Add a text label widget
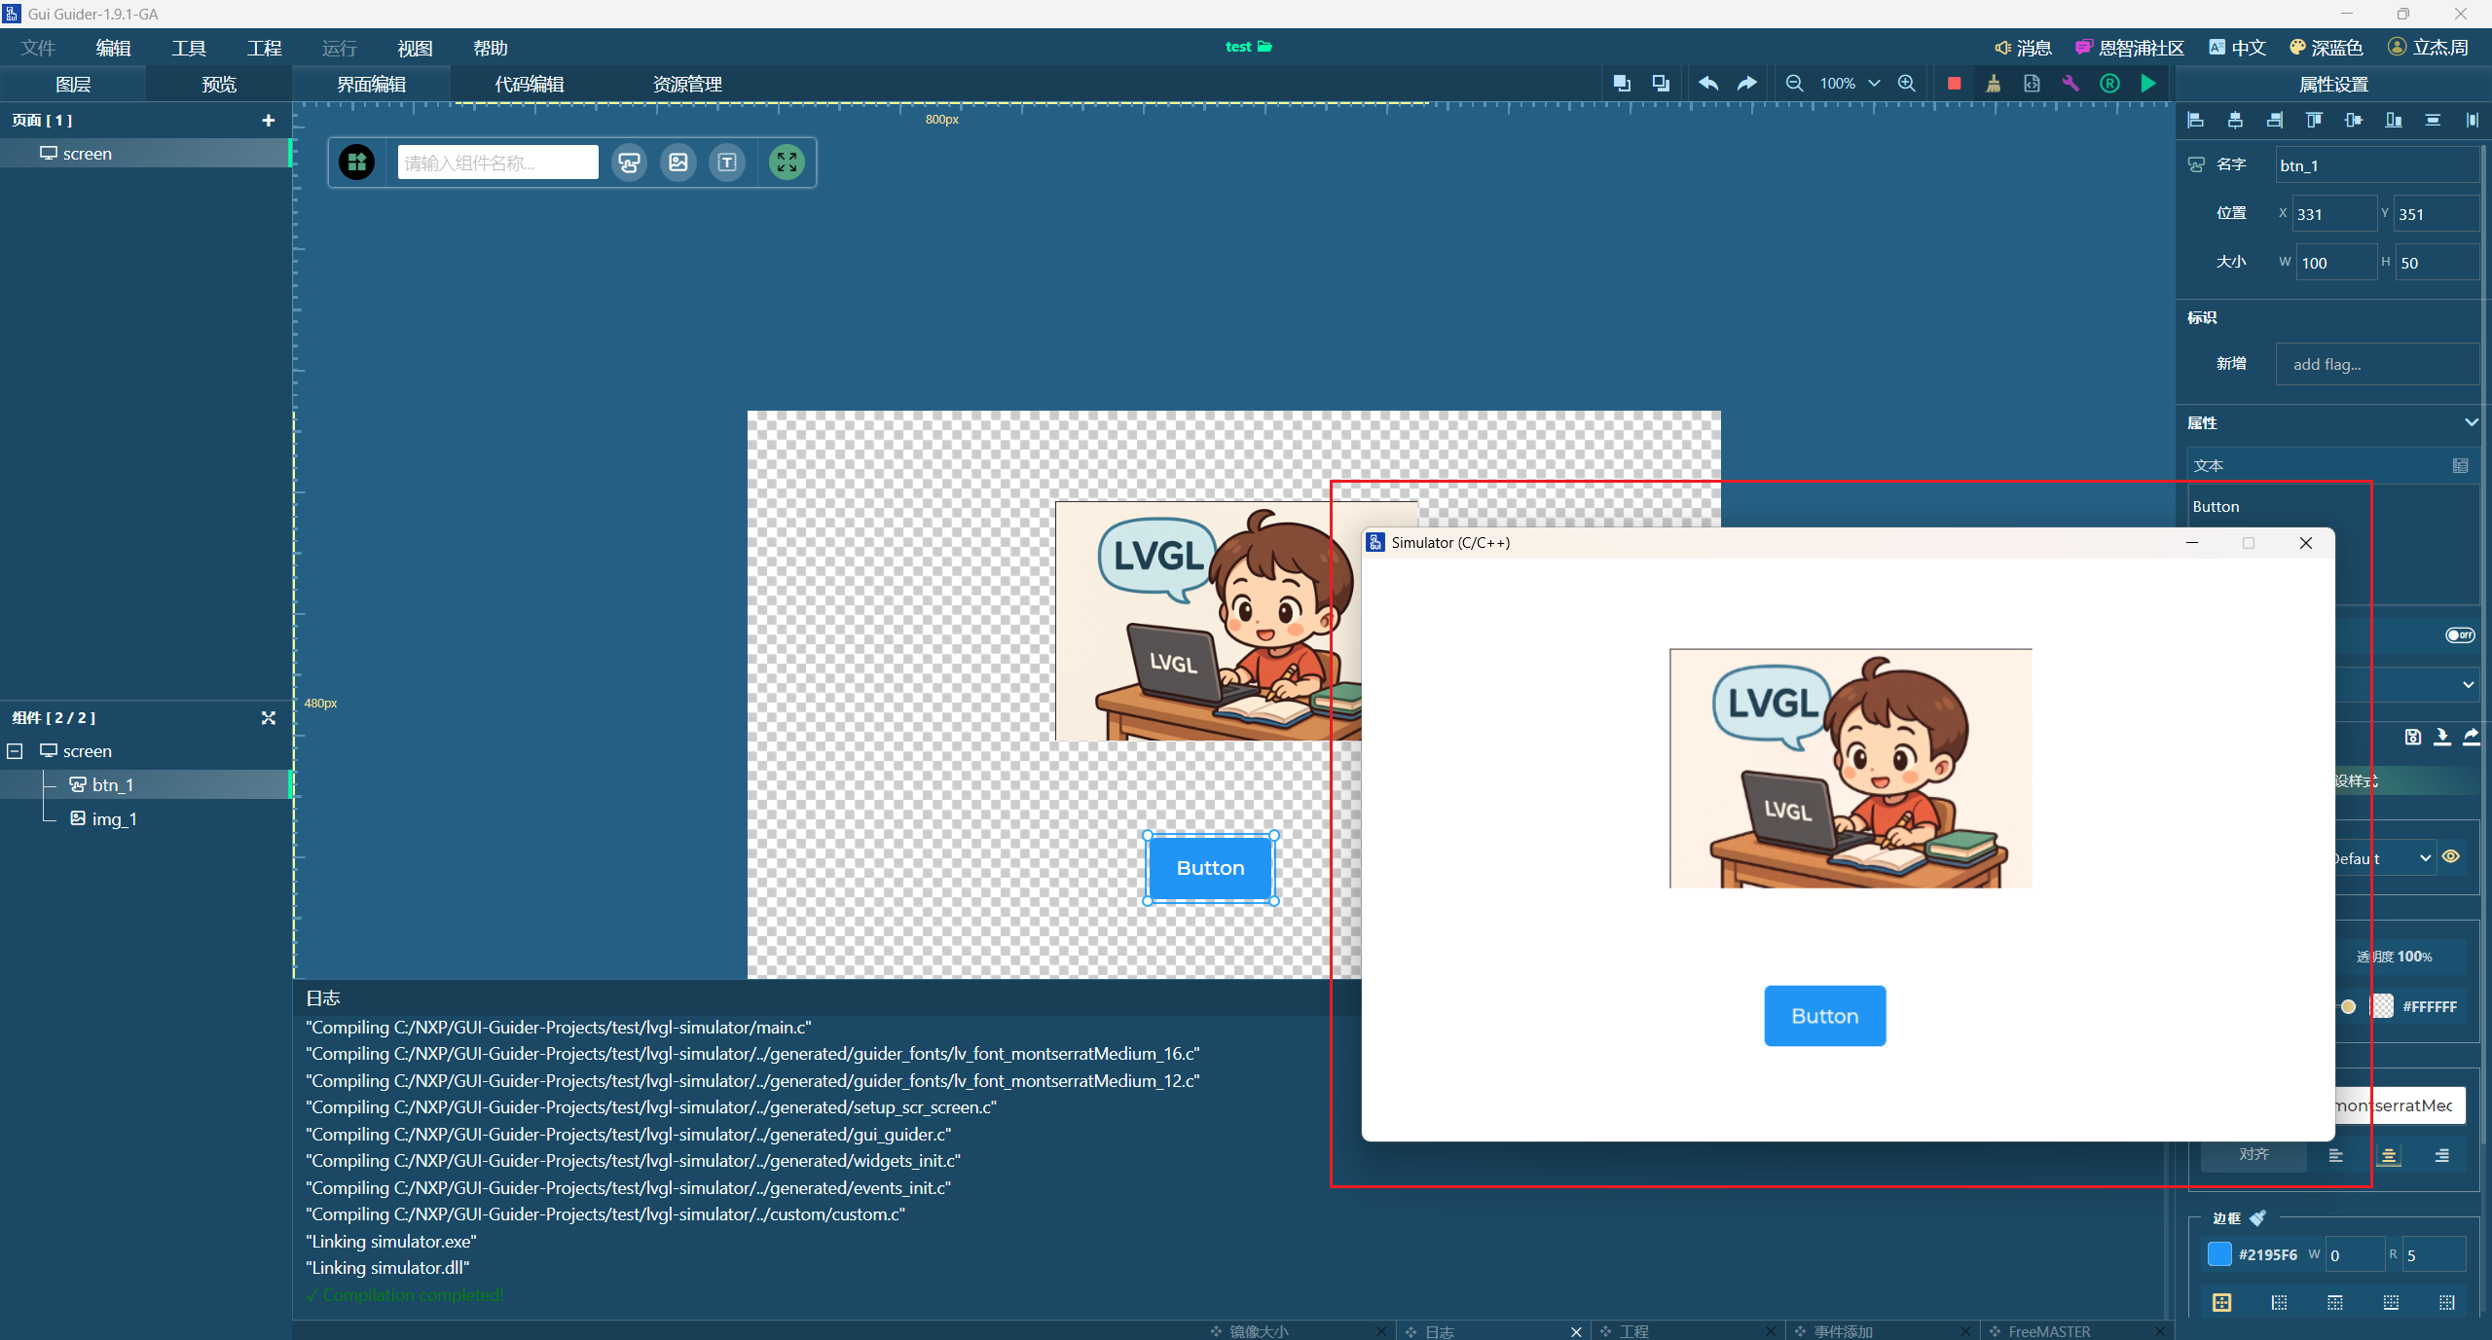This screenshot has width=2492, height=1340. (x=727, y=163)
